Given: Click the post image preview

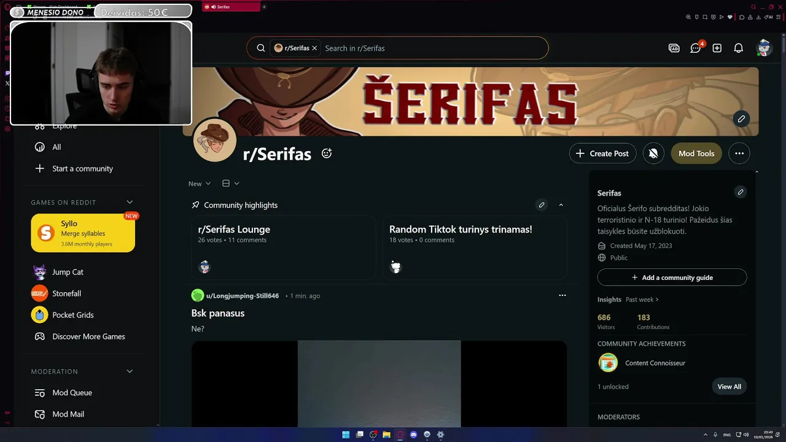Looking at the screenshot, I should tap(379, 384).
